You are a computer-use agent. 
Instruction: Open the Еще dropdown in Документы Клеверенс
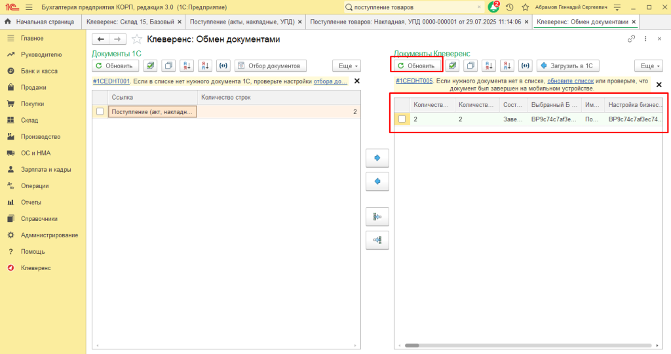coord(647,66)
